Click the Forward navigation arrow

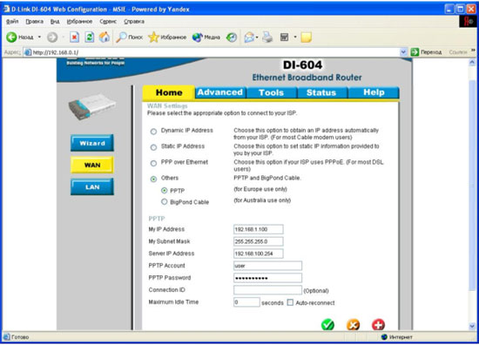[52, 37]
